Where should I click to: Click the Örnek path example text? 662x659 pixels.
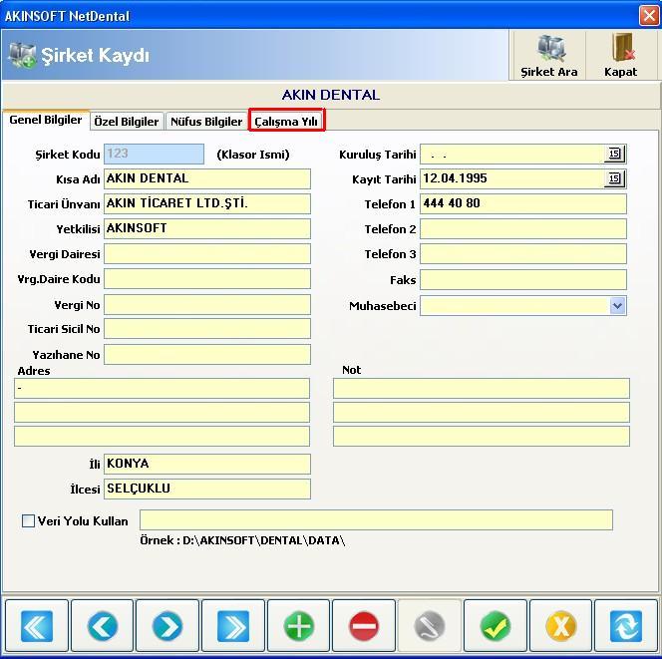[x=242, y=540]
